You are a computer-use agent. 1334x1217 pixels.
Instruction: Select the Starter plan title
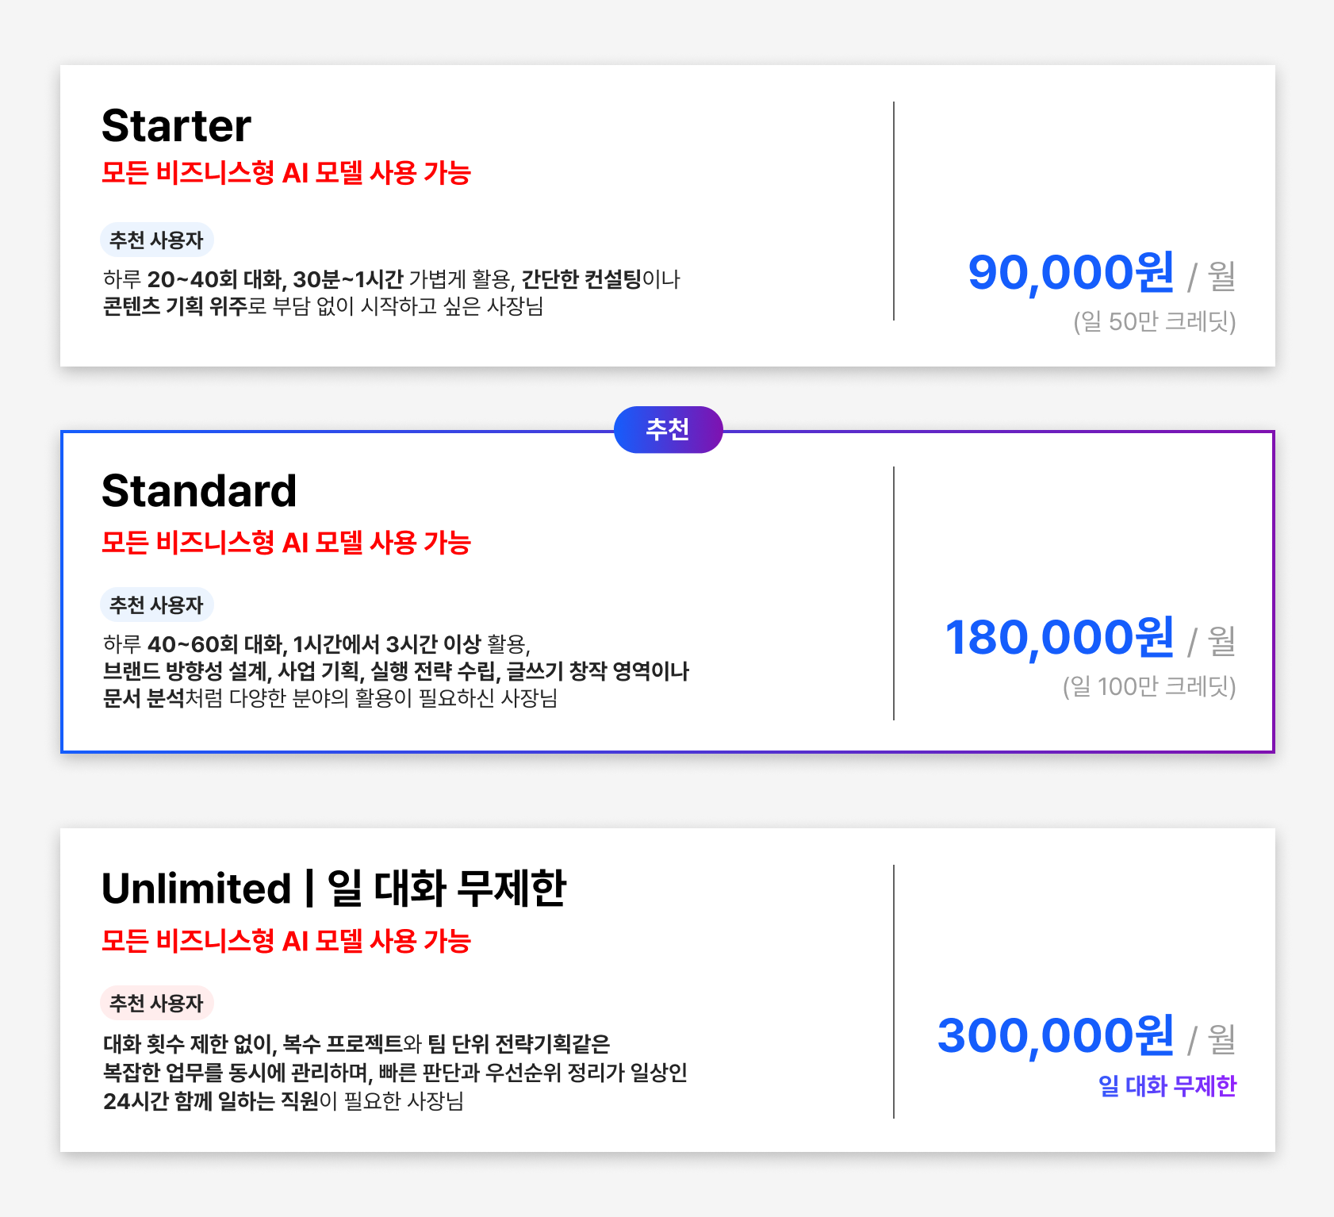pos(176,126)
